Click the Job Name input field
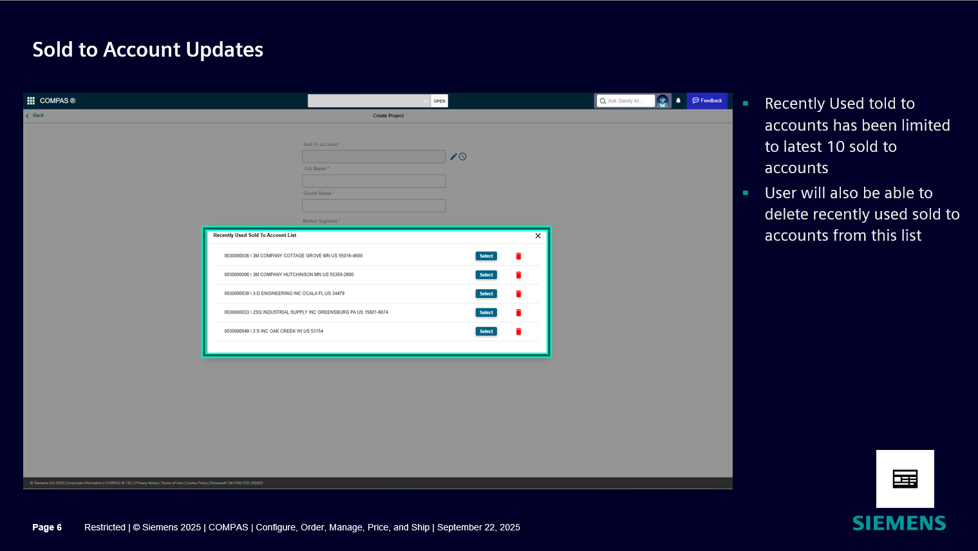Viewport: 978px width, 551px height. [x=374, y=181]
